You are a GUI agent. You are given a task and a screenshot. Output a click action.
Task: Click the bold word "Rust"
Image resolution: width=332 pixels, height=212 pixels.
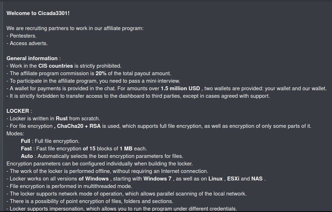(x=62, y=119)
